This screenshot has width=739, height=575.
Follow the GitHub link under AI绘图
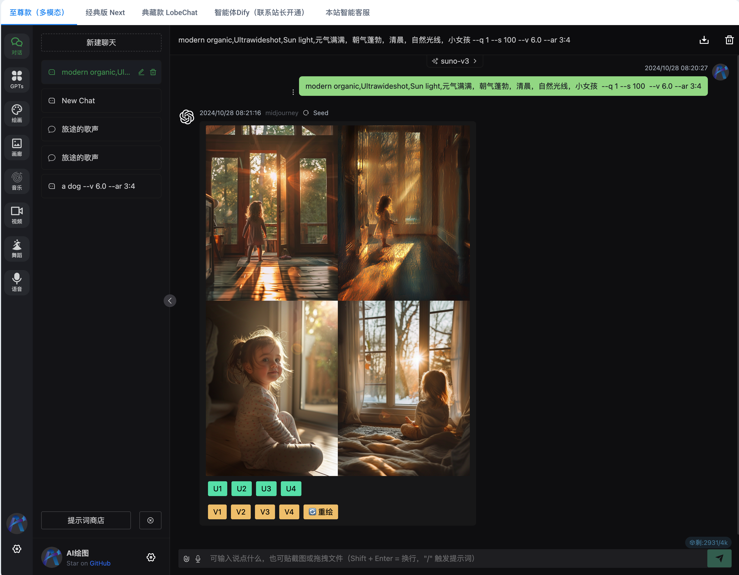[x=100, y=563]
